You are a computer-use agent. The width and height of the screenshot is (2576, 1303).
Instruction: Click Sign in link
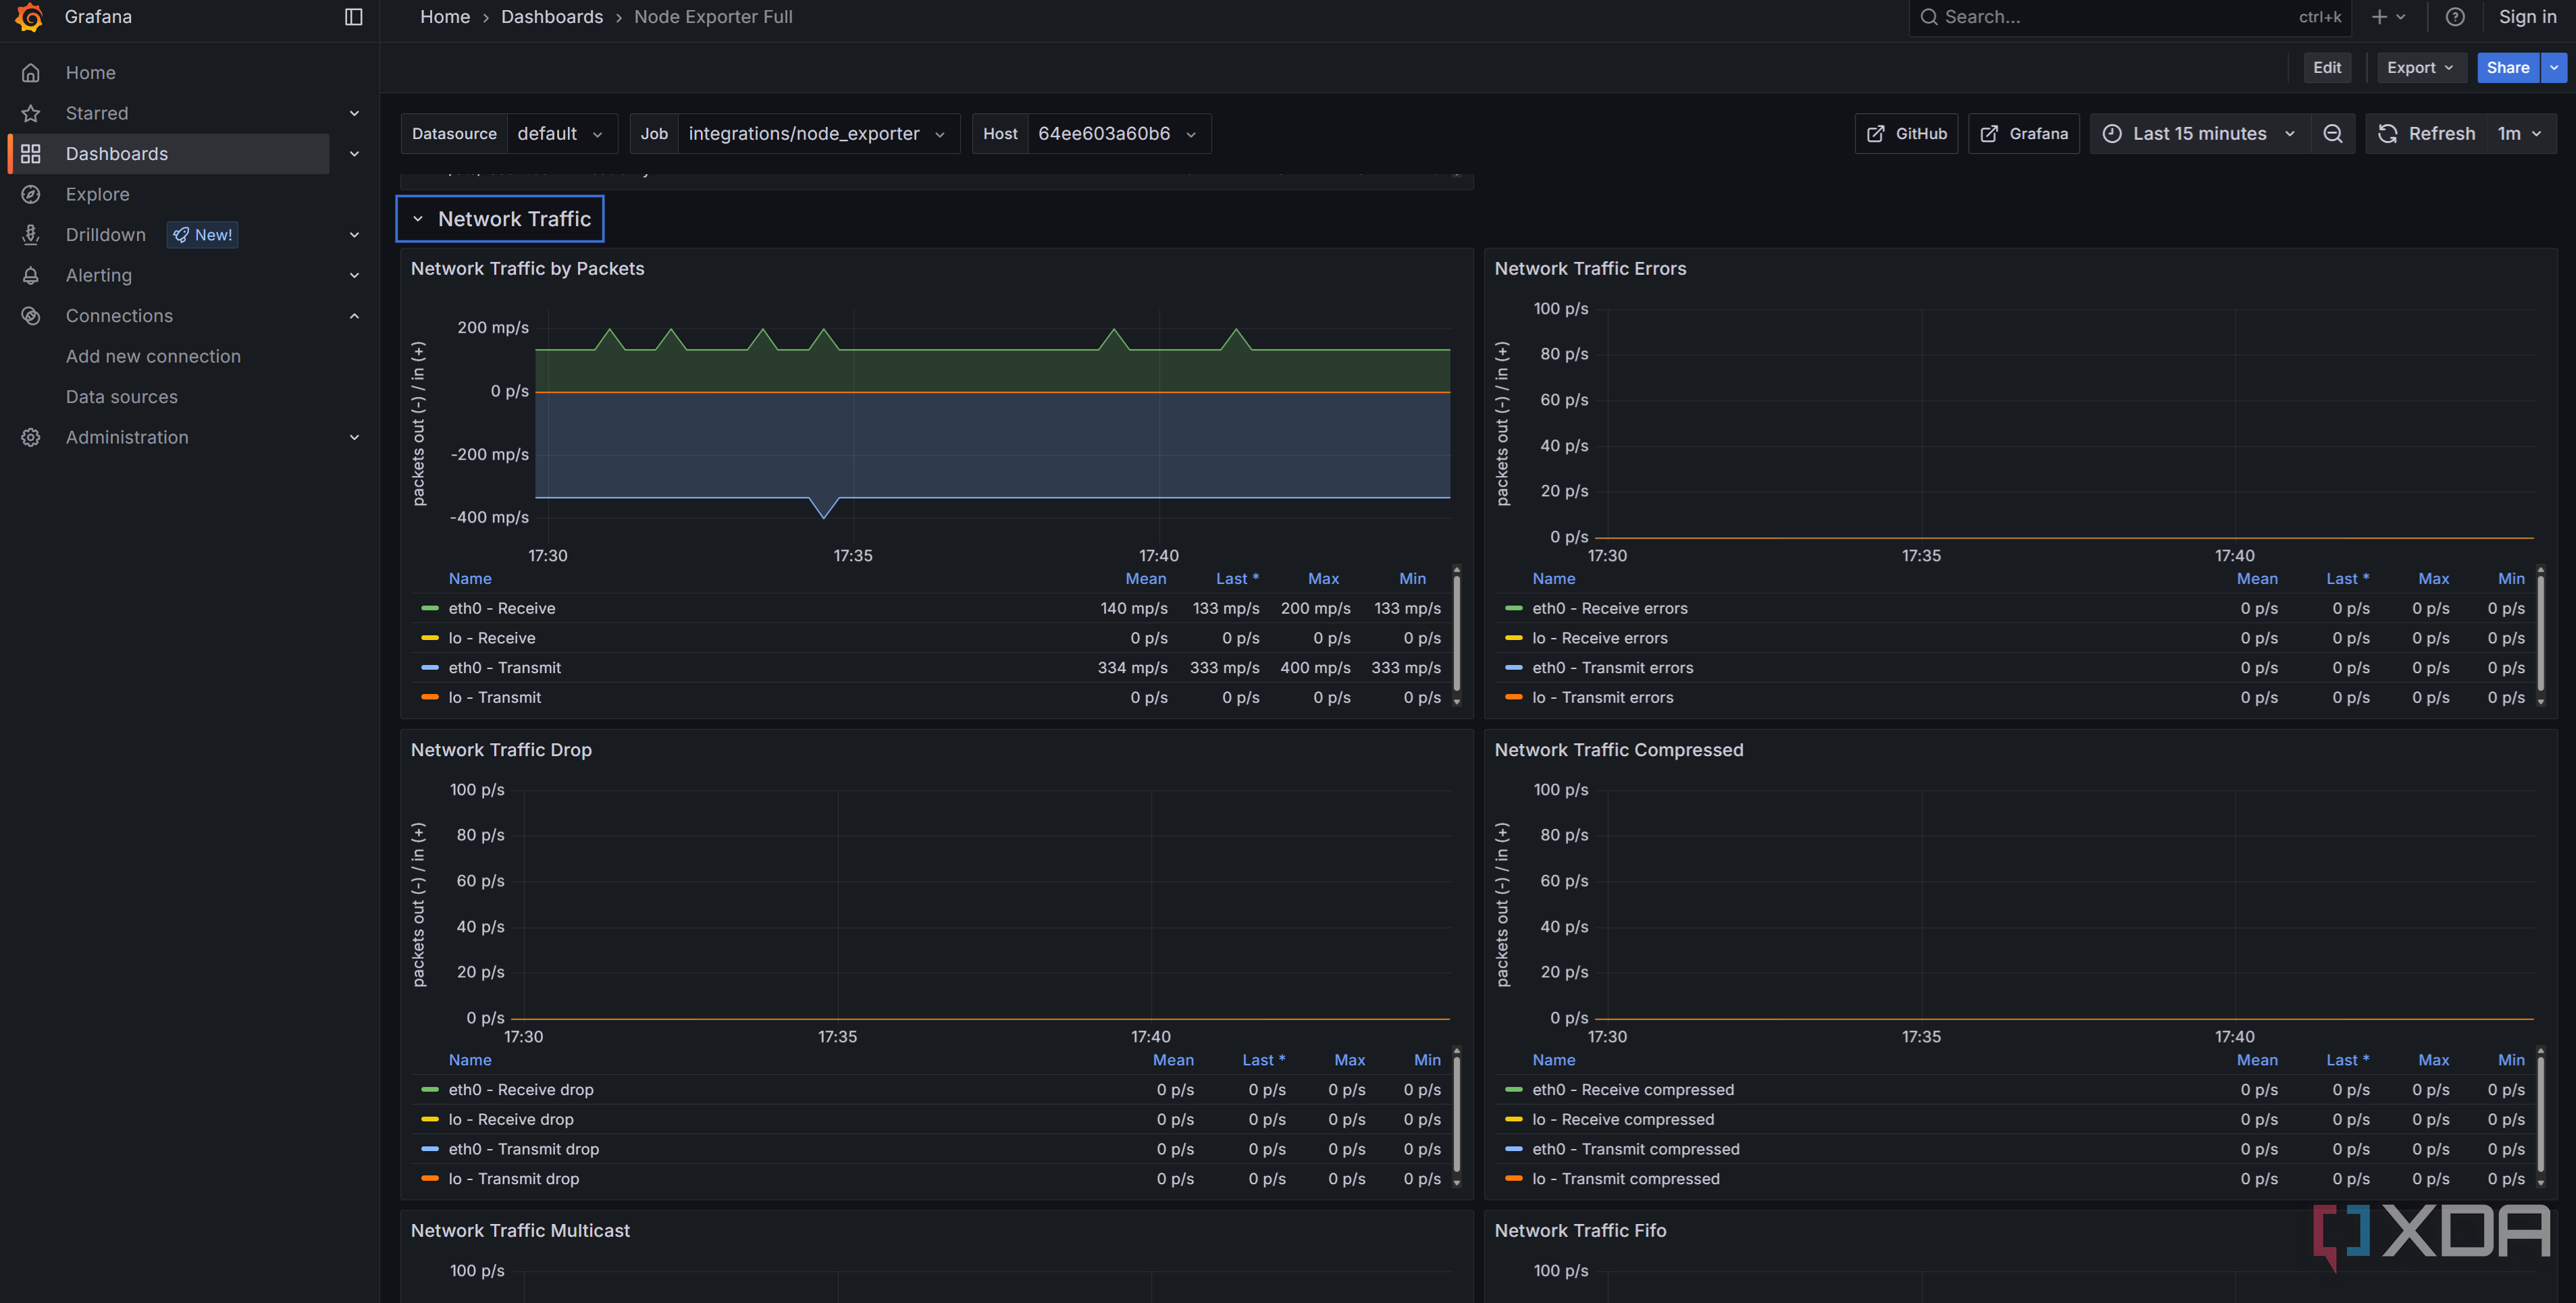click(2527, 17)
